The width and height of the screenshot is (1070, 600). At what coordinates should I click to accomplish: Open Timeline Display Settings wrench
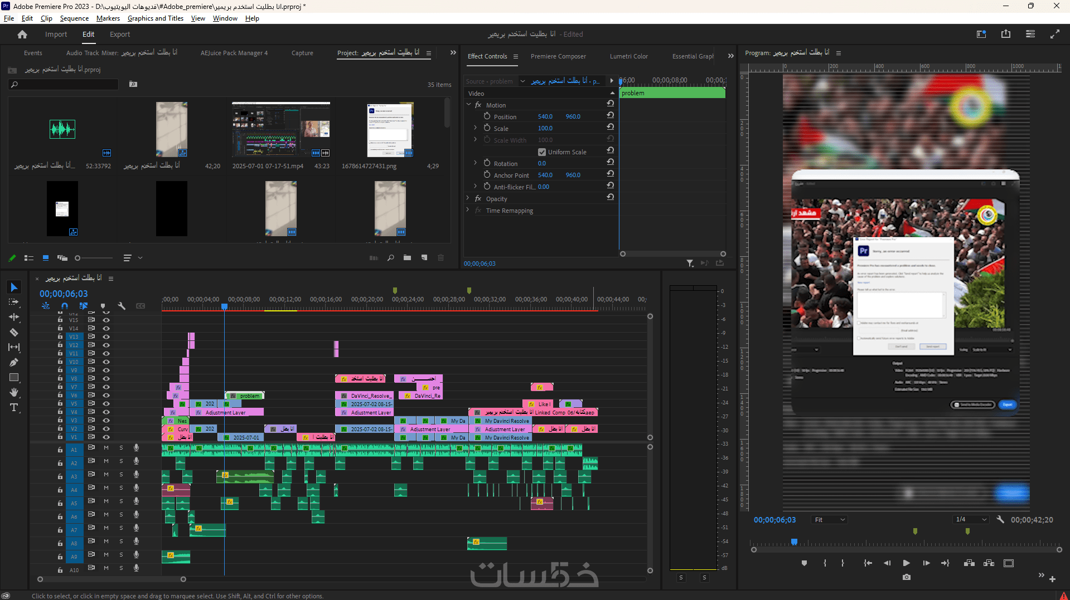(122, 306)
